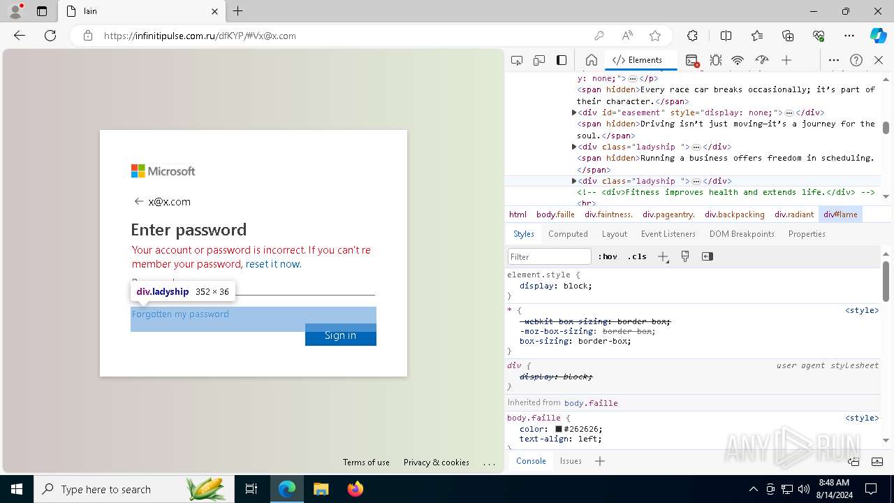The height and width of the screenshot is (503, 894).
Task: Click the styles Filter input field
Action: coord(549,256)
